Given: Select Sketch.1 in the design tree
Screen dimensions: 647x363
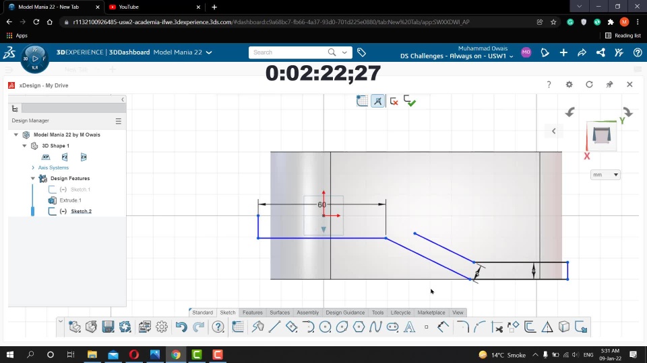Looking at the screenshot, I should click(x=80, y=190).
